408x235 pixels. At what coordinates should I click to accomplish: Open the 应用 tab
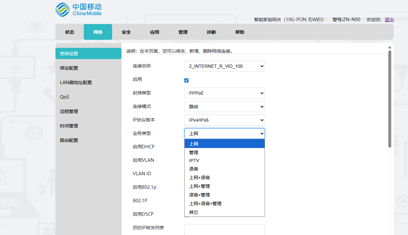click(155, 32)
